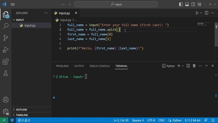Open the Manage gear settings
This screenshot has width=218, height=123.
pos(6,111)
